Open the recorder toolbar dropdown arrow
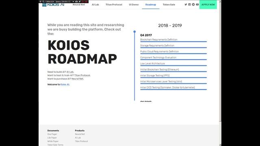This screenshot has width=260, height=146. (73, 2)
